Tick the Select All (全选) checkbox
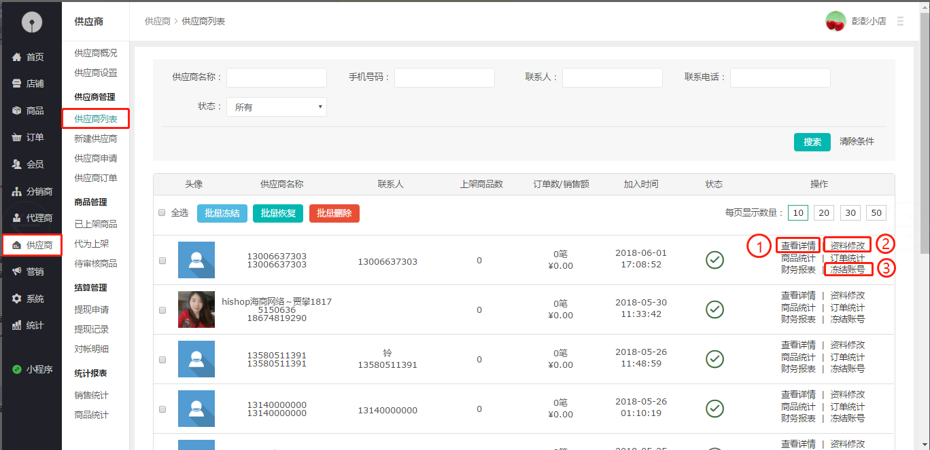930x450 pixels. point(162,212)
